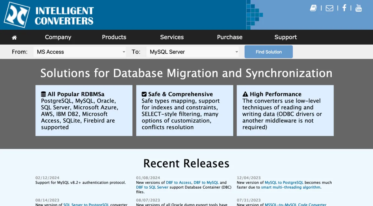Open the Services menu
The width and height of the screenshot is (373, 206).
point(172,37)
